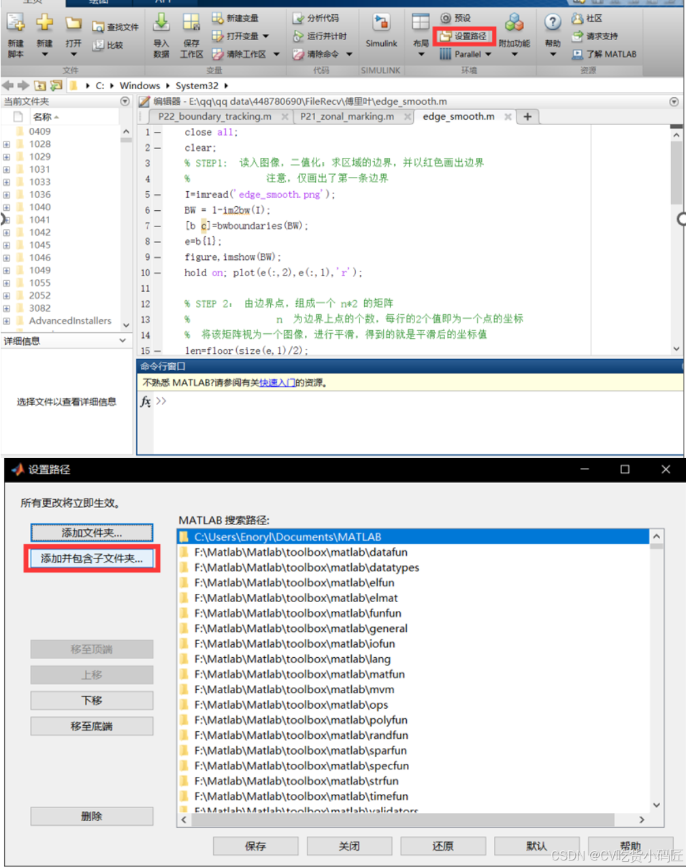686x868 pixels.
Task: Select the toolbox\matlab\datafun path entry
Action: 300,552
